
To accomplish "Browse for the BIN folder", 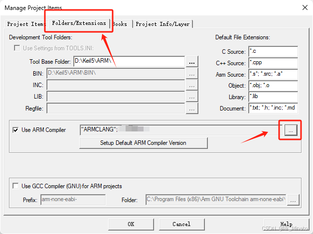I will click(192, 74).
